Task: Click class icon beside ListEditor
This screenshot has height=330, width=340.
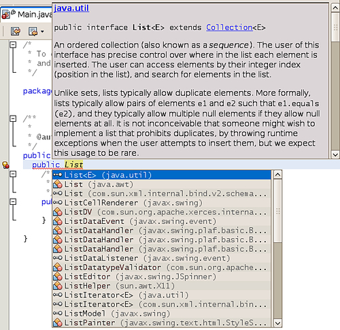Action: tap(58, 277)
